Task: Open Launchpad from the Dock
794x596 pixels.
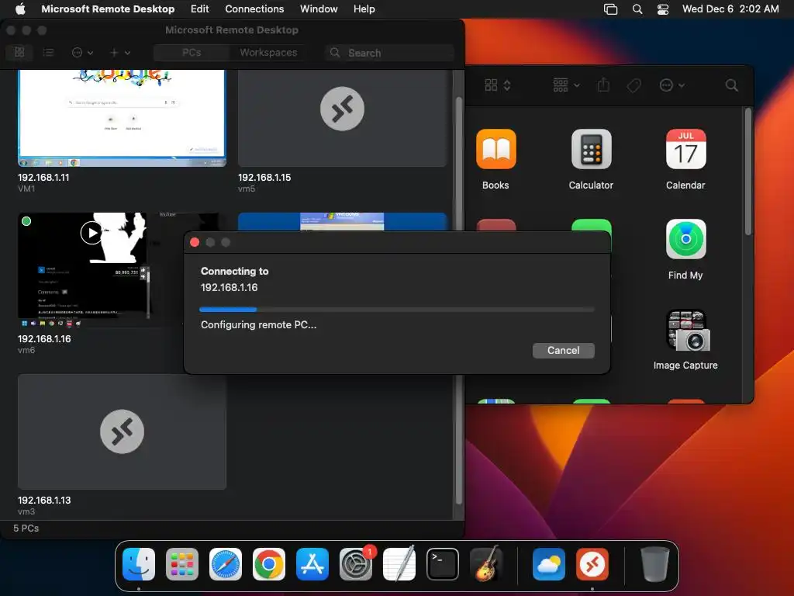Action: click(181, 564)
